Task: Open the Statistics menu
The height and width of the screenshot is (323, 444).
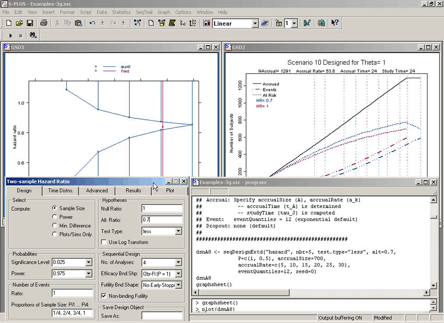Action: [121, 12]
